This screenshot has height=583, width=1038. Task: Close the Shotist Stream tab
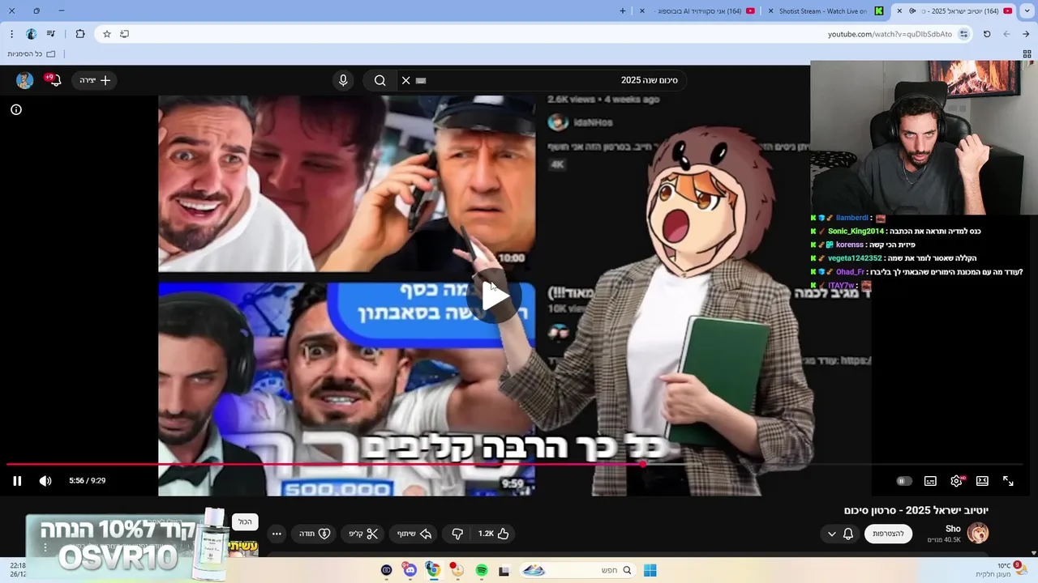771,11
